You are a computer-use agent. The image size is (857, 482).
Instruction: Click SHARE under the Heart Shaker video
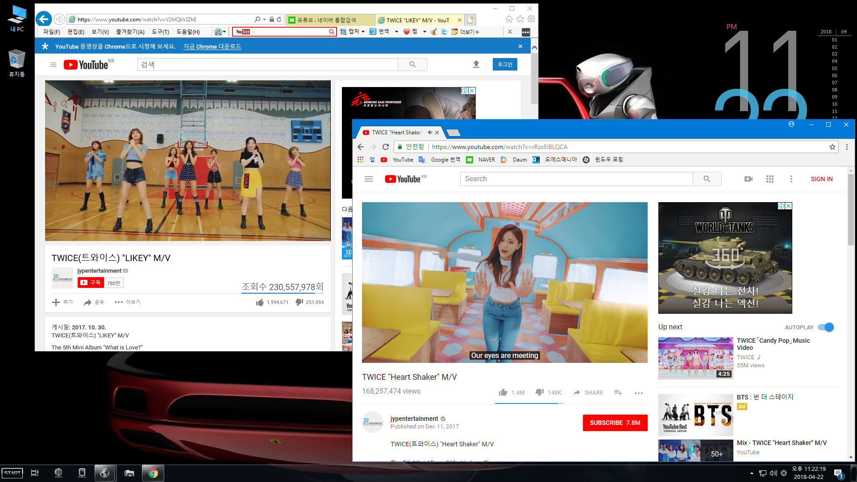click(x=588, y=392)
